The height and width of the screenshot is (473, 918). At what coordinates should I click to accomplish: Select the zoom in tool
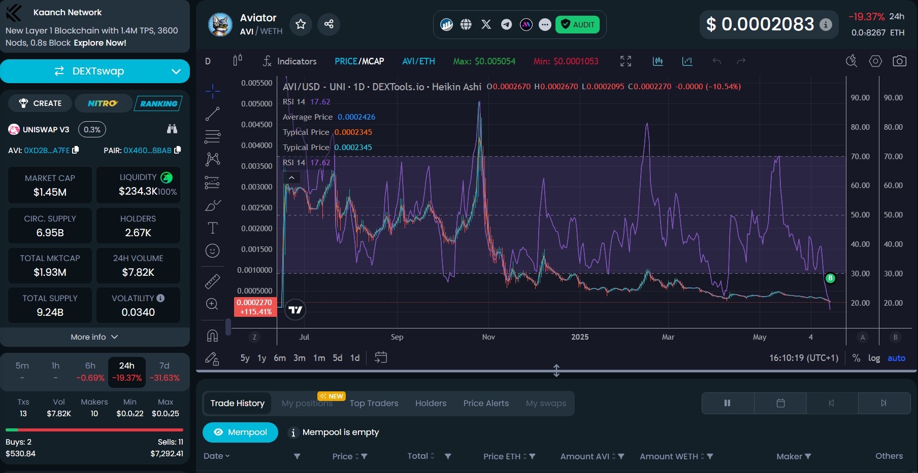(x=212, y=304)
